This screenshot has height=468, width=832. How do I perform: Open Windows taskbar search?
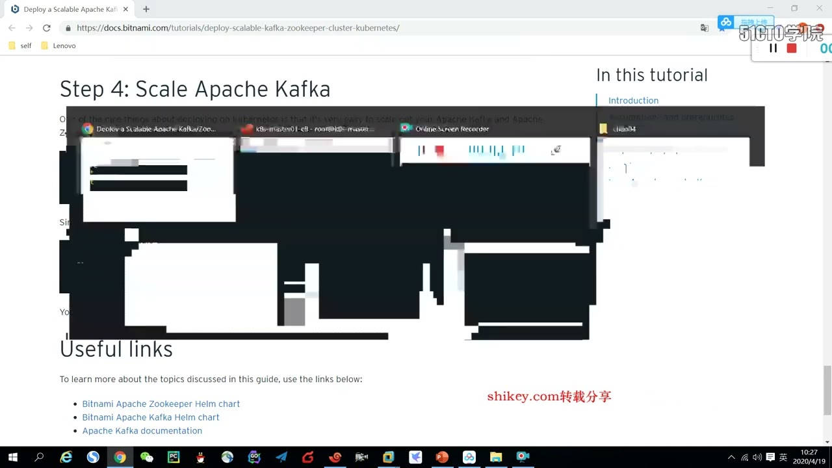[x=39, y=457]
